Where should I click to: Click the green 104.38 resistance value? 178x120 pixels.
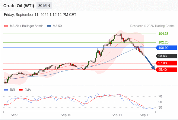point(163,34)
